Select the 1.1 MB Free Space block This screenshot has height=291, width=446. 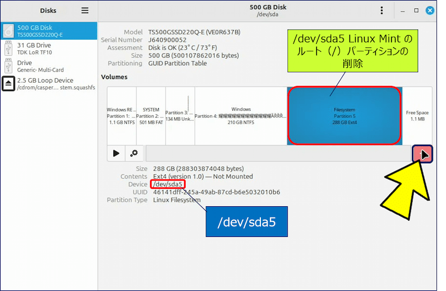click(417, 115)
